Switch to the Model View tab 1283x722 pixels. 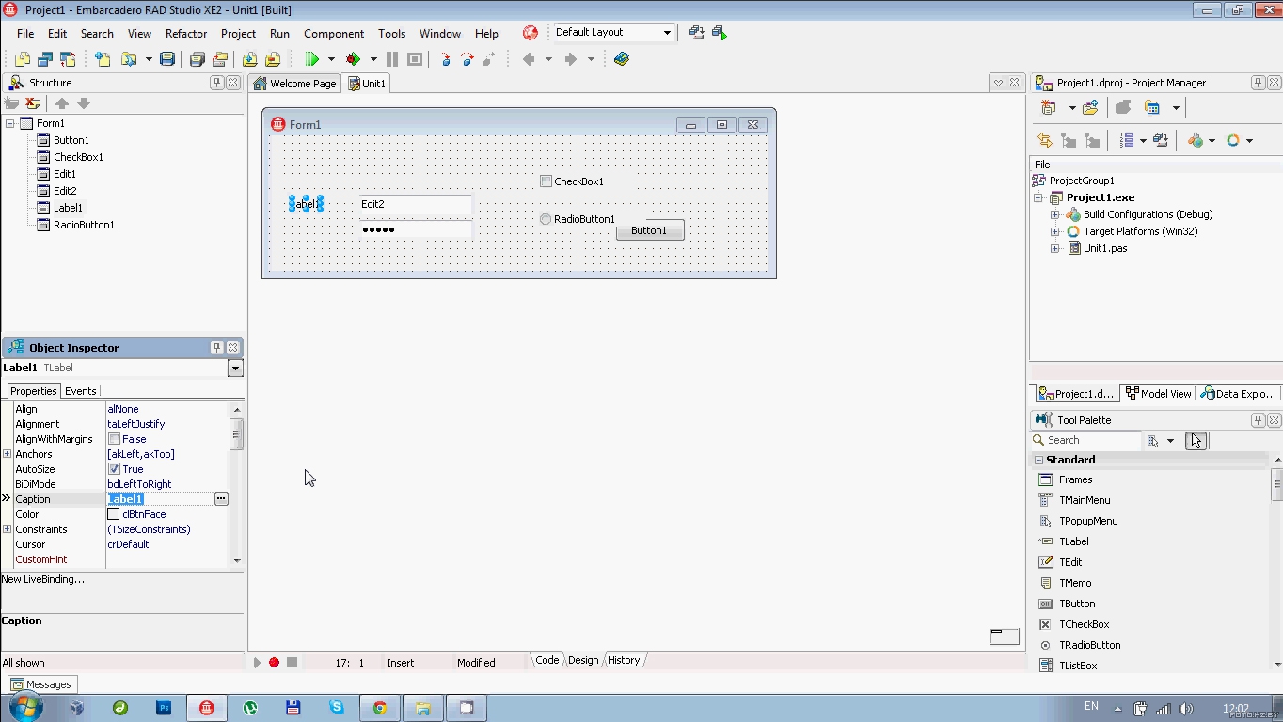[x=1159, y=394]
